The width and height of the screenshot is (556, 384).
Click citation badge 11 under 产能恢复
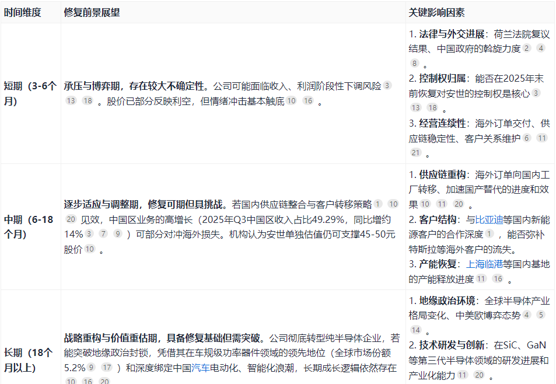tap(482, 277)
